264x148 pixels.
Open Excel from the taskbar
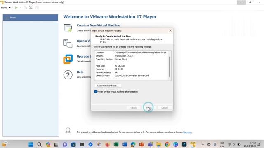click(116, 144)
